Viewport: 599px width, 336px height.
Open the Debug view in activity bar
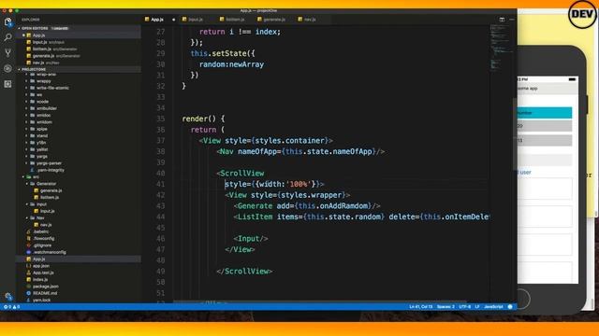click(7, 68)
